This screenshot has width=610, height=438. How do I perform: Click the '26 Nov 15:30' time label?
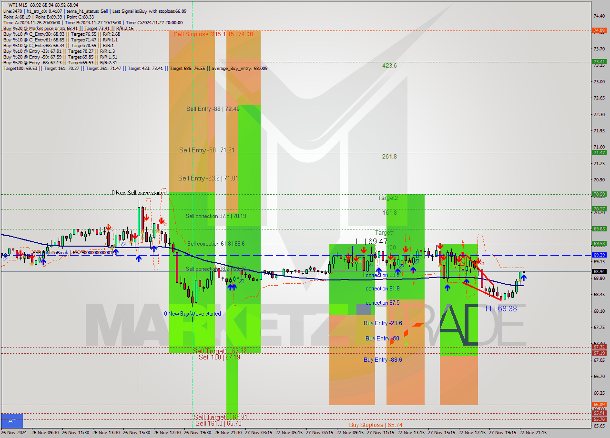pos(137,433)
